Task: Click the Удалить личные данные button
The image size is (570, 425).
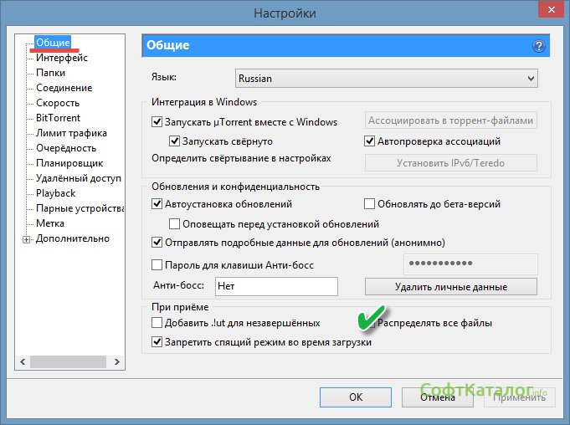Action: click(451, 287)
